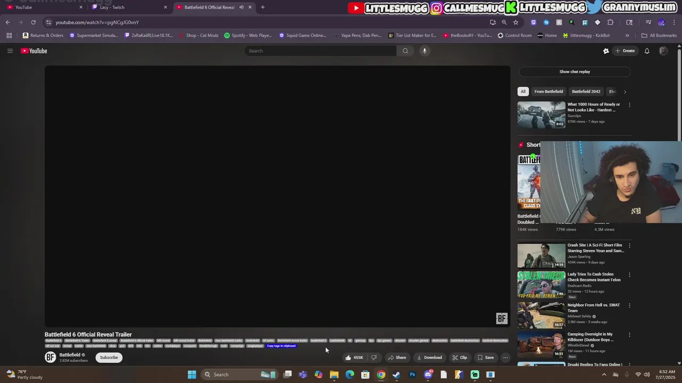
Task: Click the Windows Start button
Action: click(x=192, y=374)
